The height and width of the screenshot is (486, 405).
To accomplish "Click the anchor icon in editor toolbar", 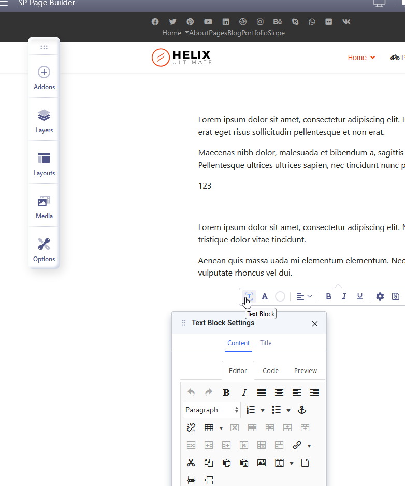I will [x=302, y=410].
